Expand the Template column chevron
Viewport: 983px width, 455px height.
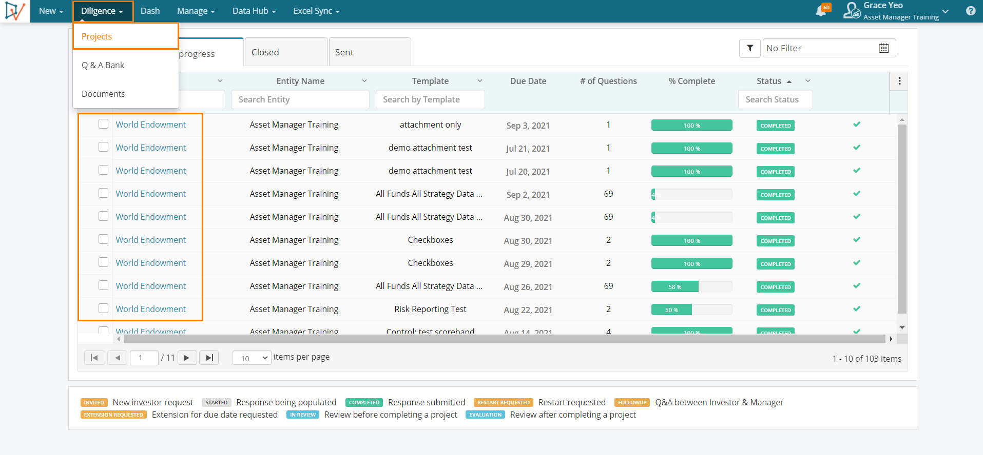[x=480, y=81]
